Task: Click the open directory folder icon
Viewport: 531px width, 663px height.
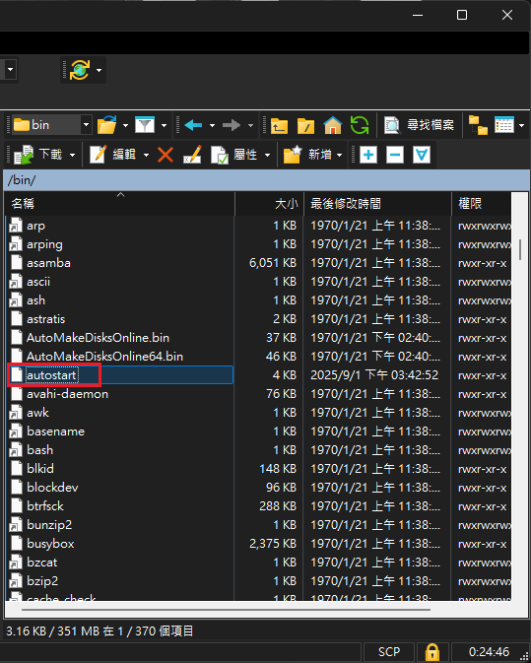Action: (x=106, y=125)
